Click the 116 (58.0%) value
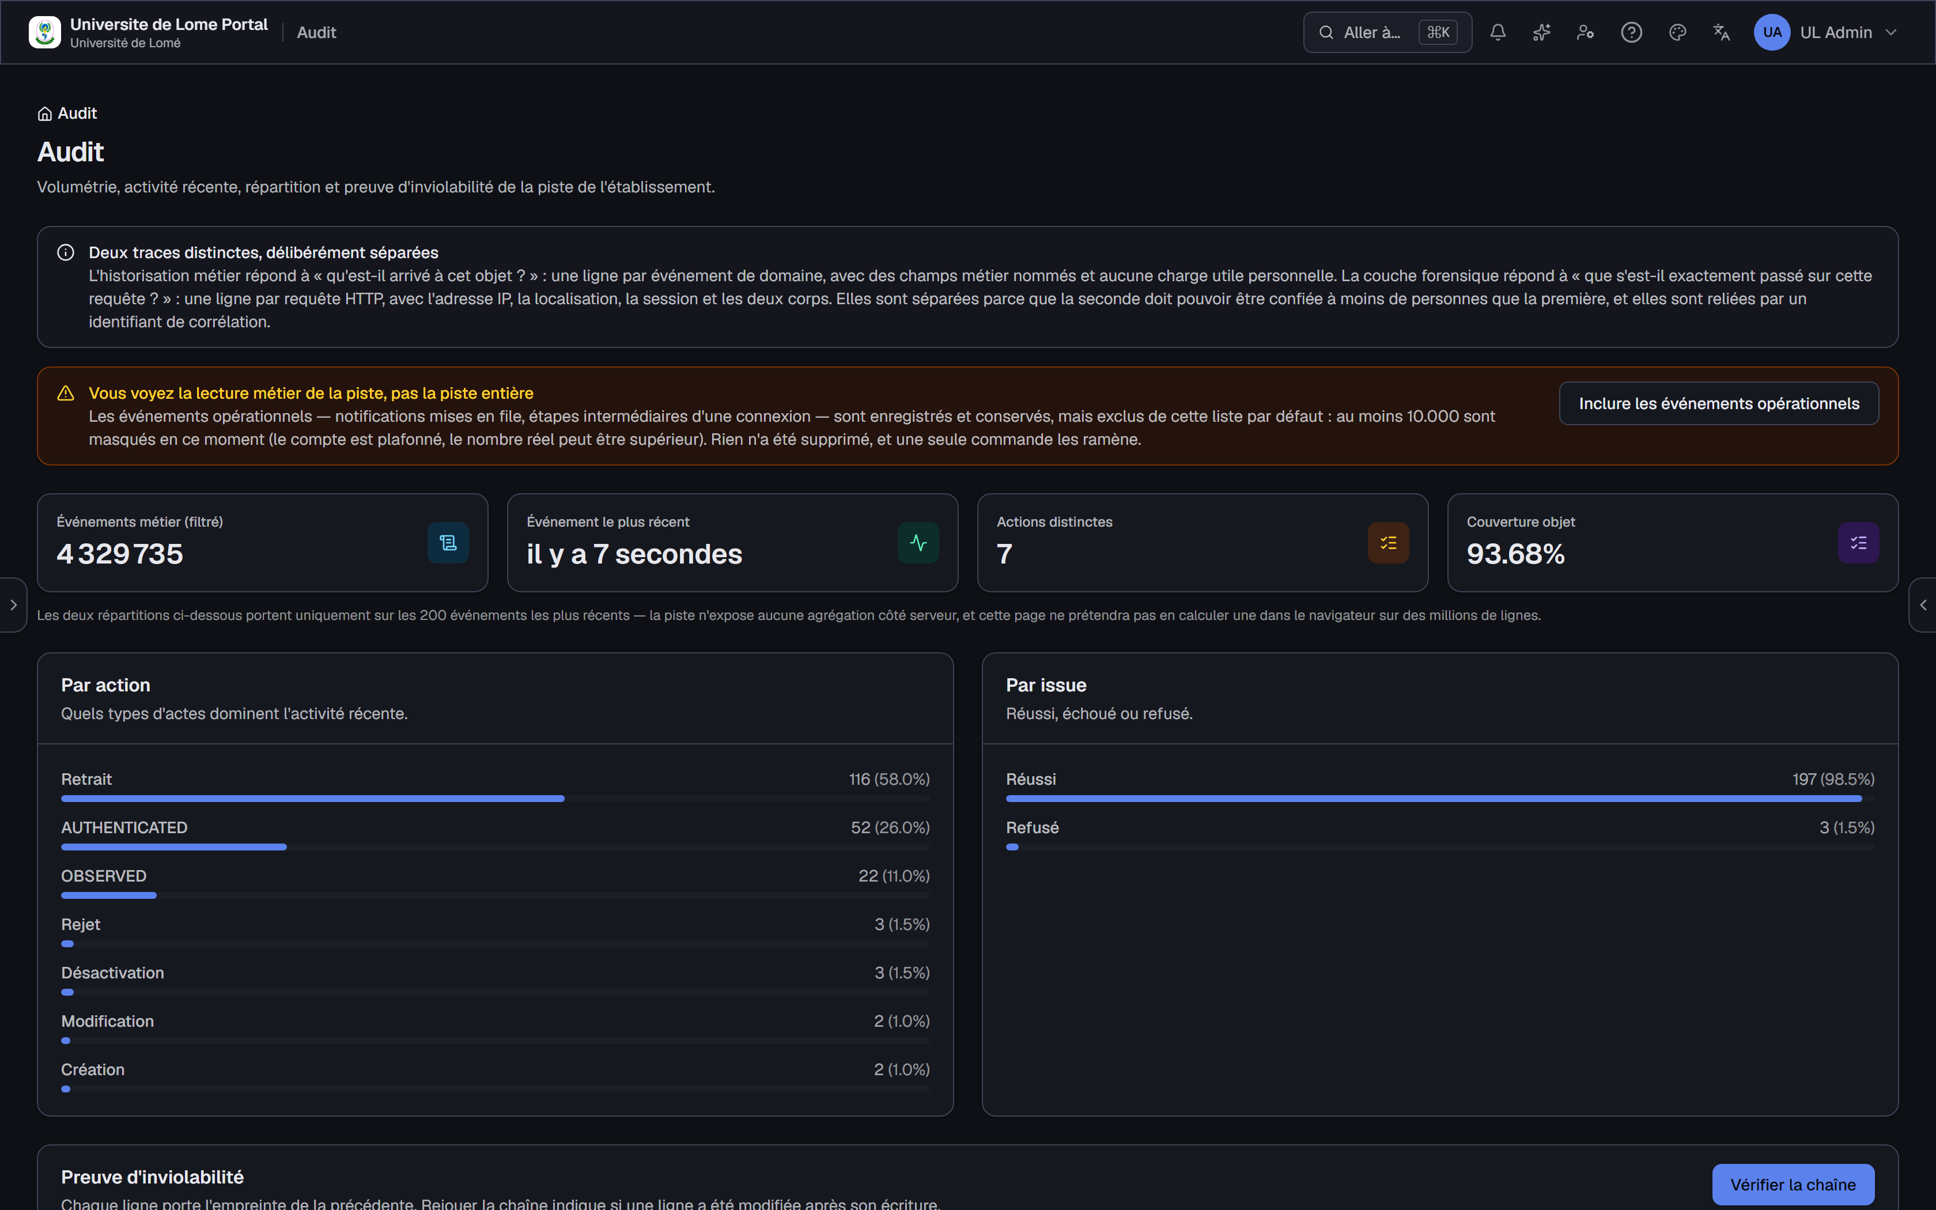Image resolution: width=1936 pixels, height=1210 pixels. point(889,780)
